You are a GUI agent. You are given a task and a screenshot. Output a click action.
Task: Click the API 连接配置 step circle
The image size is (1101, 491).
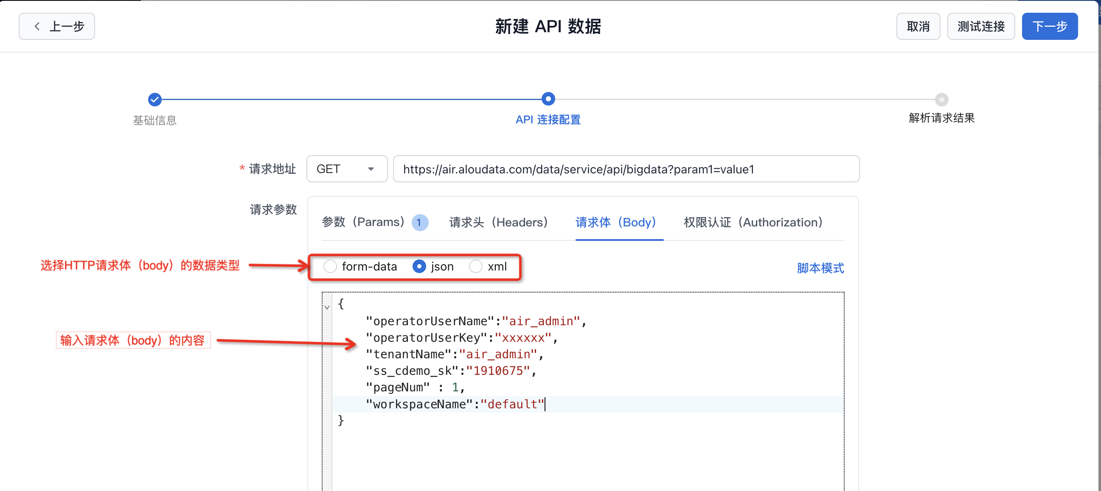548,99
